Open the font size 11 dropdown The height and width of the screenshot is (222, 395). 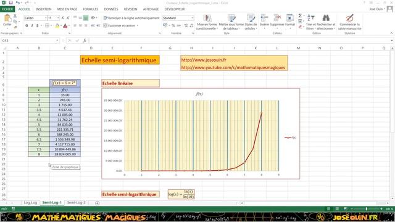[58, 18]
